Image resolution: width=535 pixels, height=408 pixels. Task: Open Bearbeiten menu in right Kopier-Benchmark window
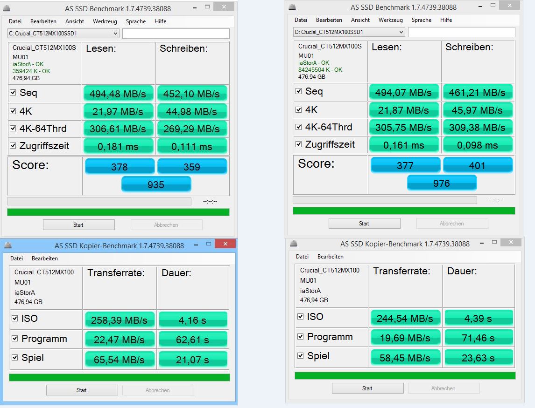[330, 256]
